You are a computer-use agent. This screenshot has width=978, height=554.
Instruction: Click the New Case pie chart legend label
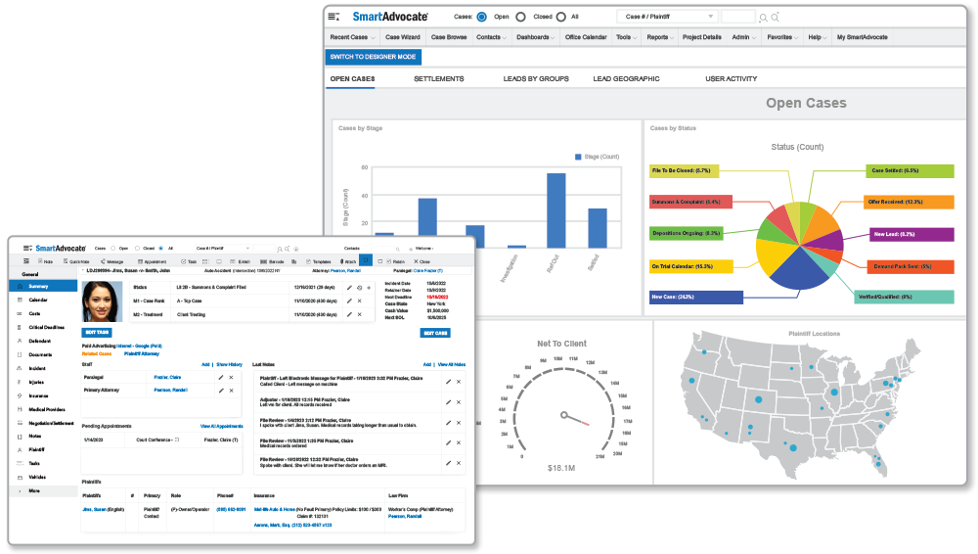[x=696, y=298]
